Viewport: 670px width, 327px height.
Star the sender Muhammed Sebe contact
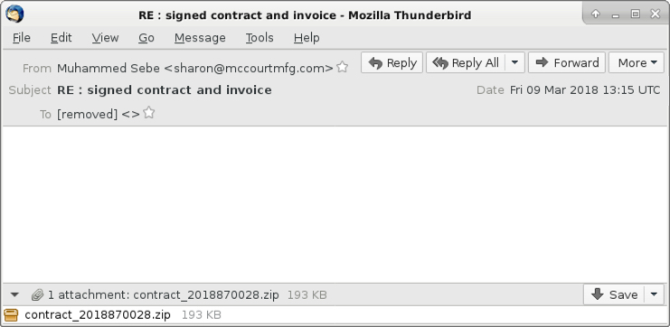[x=342, y=67]
